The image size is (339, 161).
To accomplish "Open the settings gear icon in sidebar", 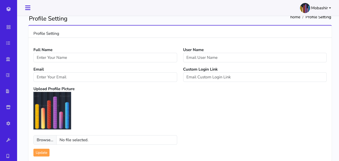I will [8, 123].
